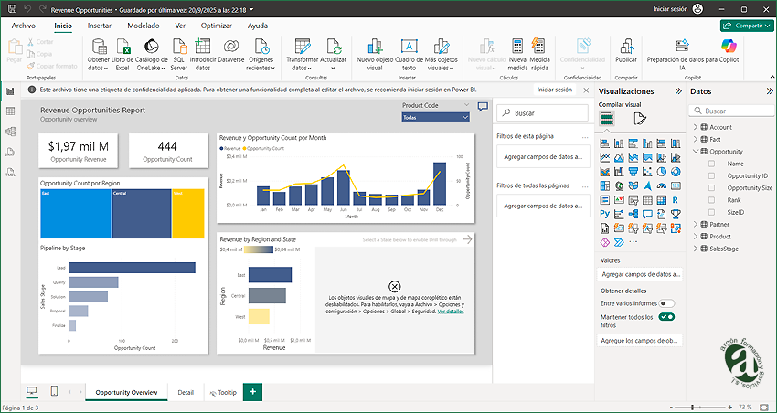This screenshot has width=777, height=413.
Task: Toggle Entre varios informes switch
Action: click(666, 303)
